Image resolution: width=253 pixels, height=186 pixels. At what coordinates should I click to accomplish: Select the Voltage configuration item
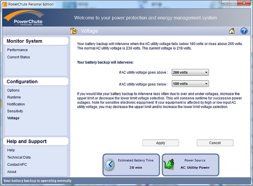pos(13,118)
